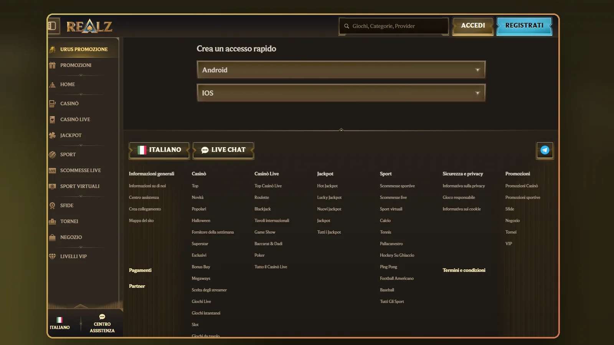Click the REALZ logo
The image size is (614, 345).
[x=89, y=26]
